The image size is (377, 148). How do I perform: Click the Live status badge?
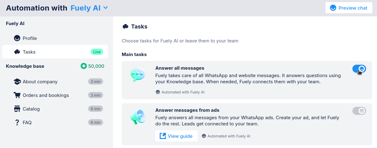[x=97, y=52]
